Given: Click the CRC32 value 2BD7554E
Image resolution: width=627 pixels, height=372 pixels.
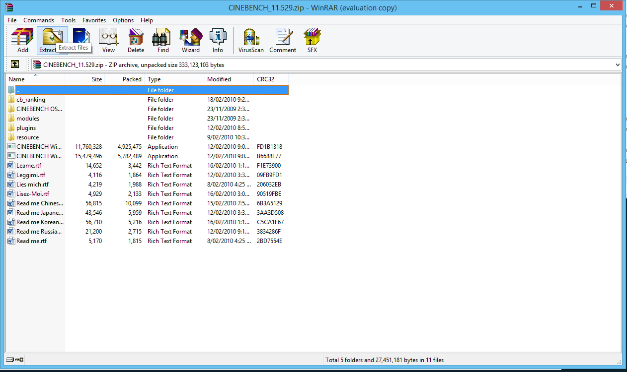Looking at the screenshot, I should (x=270, y=241).
